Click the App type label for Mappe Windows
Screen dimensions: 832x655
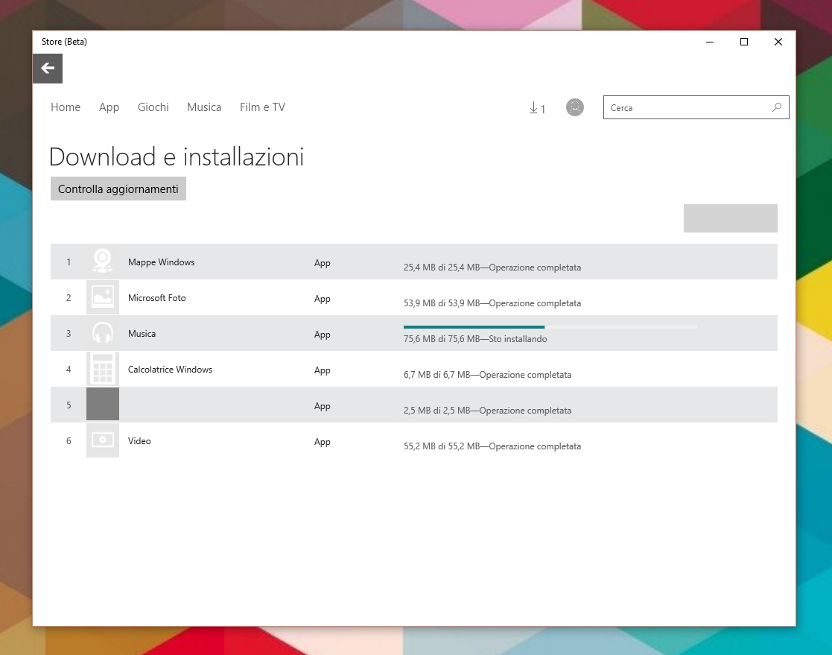click(x=322, y=263)
